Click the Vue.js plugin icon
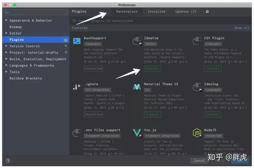Viewport: 254px width, 168px height. [x=137, y=133]
